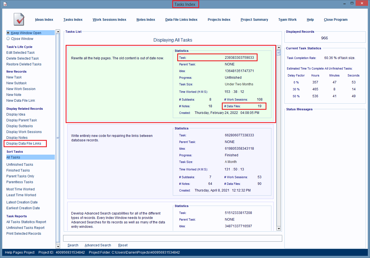
Task: Click the sidebar scrollbar up arrow
Action: click(x=58, y=32)
